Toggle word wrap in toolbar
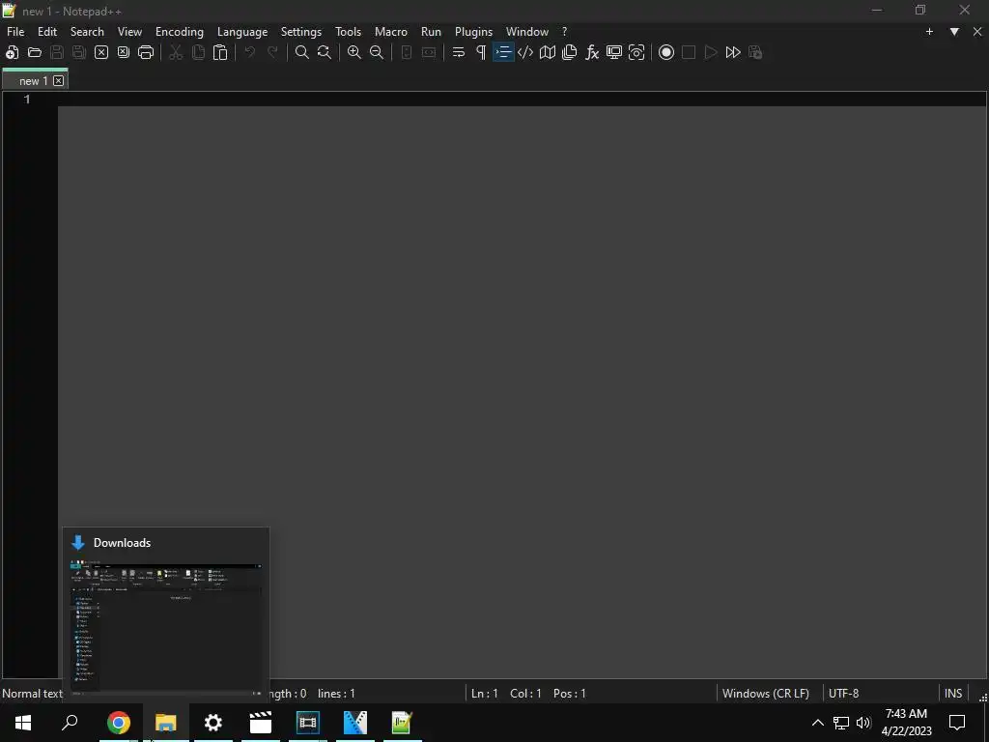Screen dimensions: 989x742 coord(459,52)
